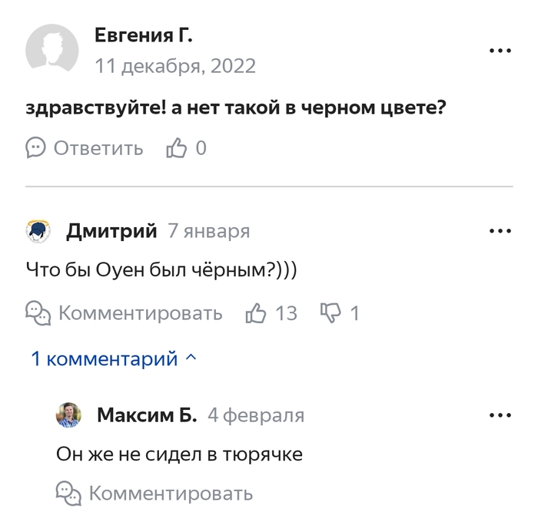The width and height of the screenshot is (538, 525).
Task: Open Максим Б. profile name link
Action: pyautogui.click(x=147, y=415)
